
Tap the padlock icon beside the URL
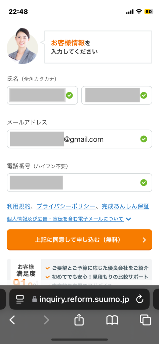[x=35, y=299]
